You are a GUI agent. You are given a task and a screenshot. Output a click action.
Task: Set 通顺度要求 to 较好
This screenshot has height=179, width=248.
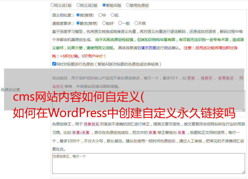click(104, 23)
